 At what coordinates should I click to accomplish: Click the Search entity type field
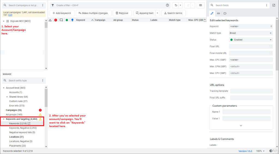coord(24,80)
